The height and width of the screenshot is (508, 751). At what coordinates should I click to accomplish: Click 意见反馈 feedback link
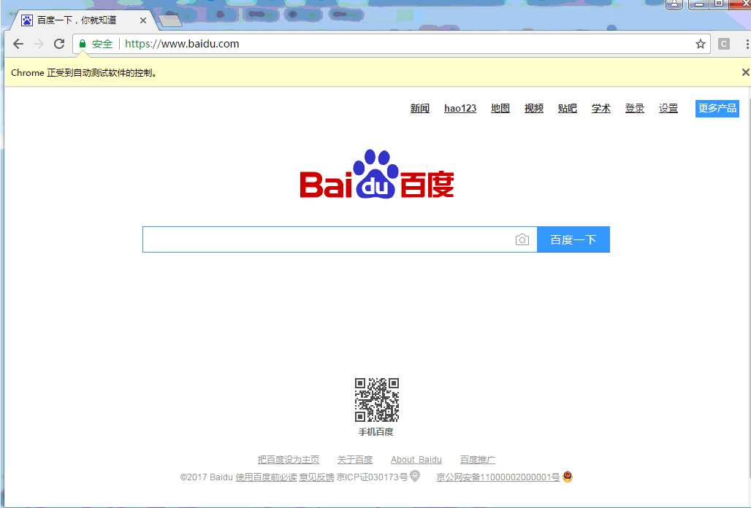(316, 477)
